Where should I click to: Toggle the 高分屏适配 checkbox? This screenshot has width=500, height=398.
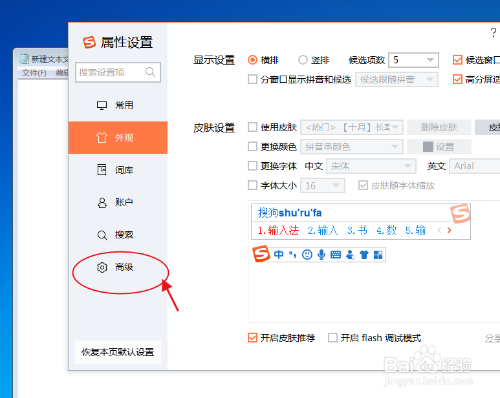tap(457, 79)
